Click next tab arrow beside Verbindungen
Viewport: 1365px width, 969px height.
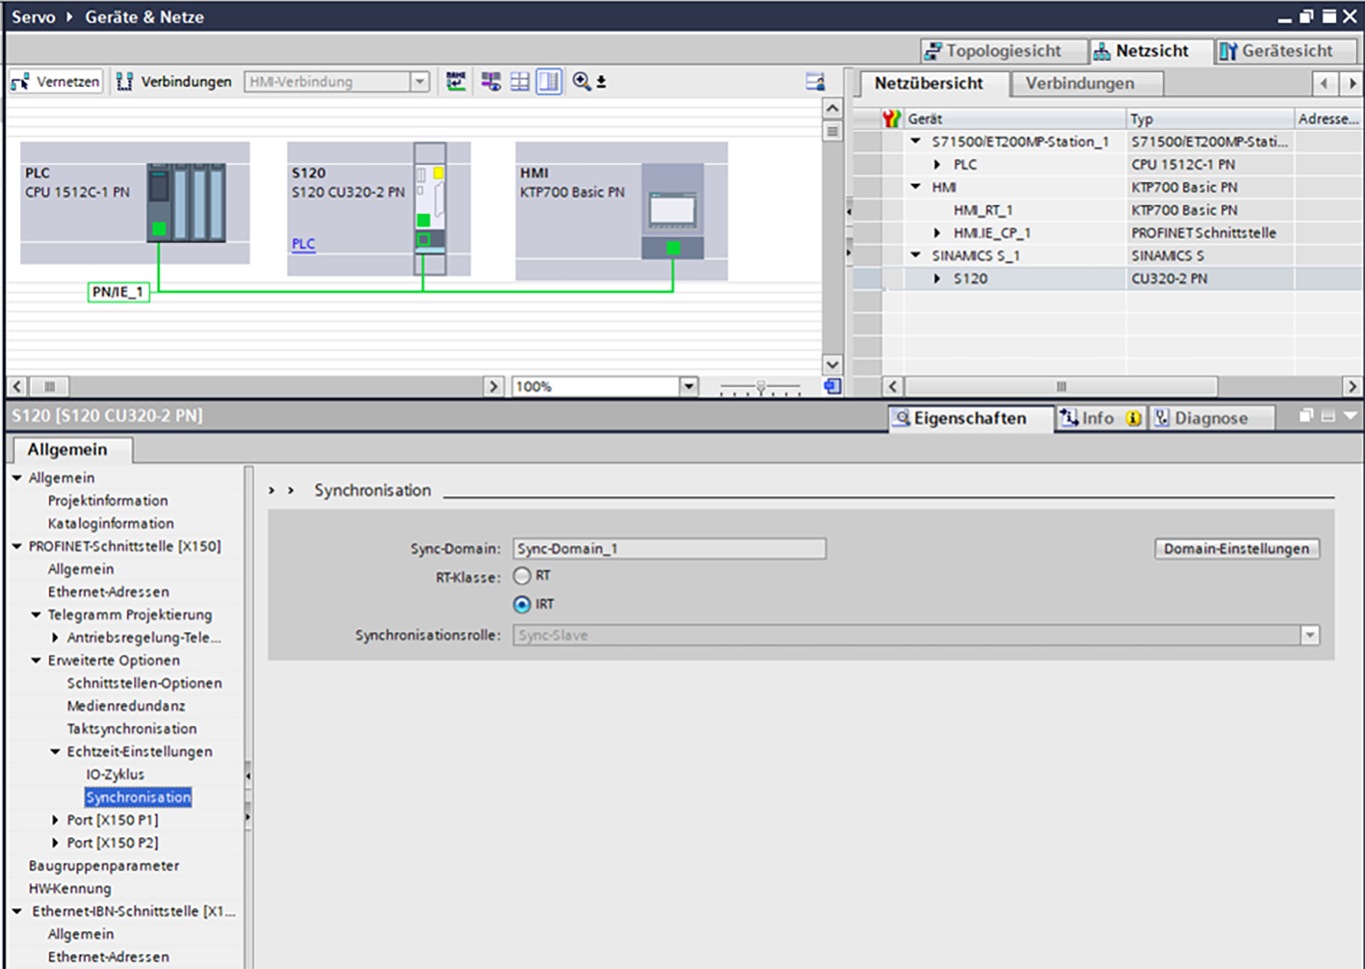tap(1352, 84)
